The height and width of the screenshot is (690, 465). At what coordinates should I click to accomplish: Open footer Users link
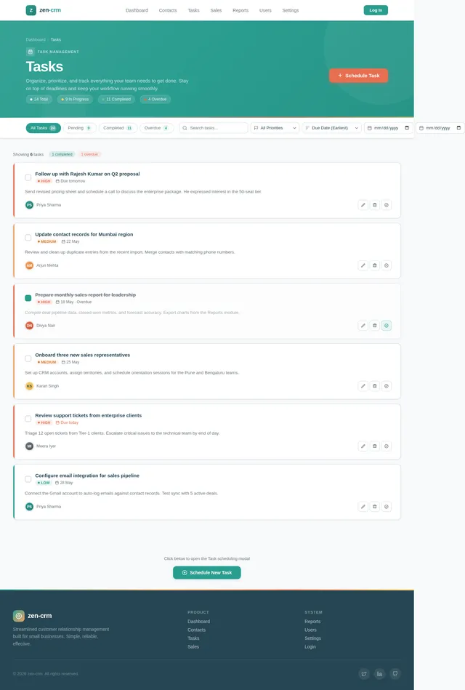click(310, 630)
